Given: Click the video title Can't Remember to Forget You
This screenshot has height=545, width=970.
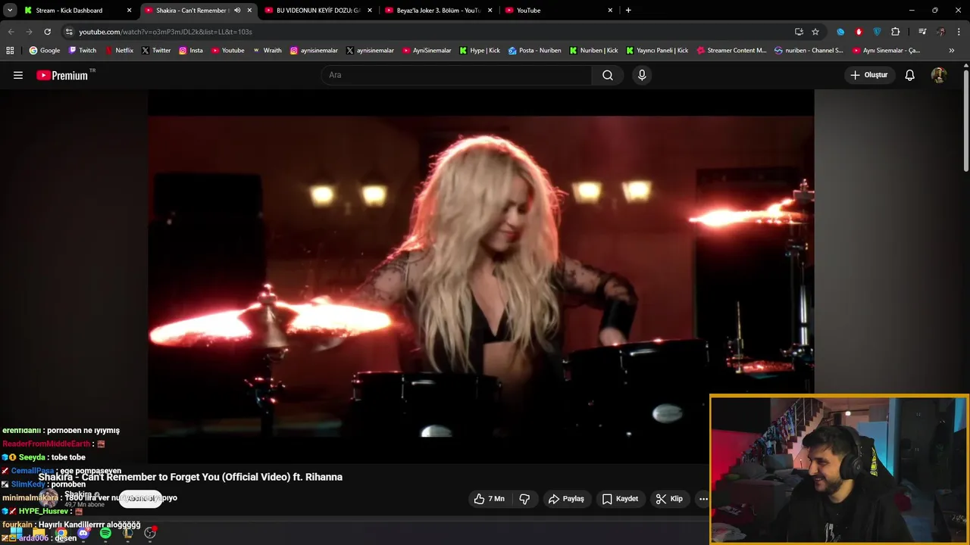Looking at the screenshot, I should click(190, 477).
